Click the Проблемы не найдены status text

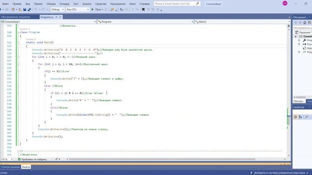34,159
